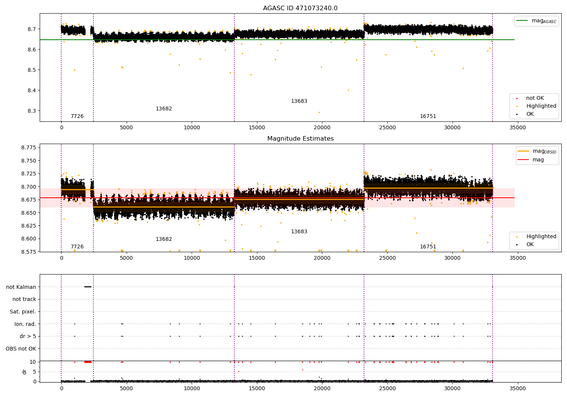Click the title "AGASC ID 471073240.0"
The height and width of the screenshot is (397, 567).
[300, 8]
